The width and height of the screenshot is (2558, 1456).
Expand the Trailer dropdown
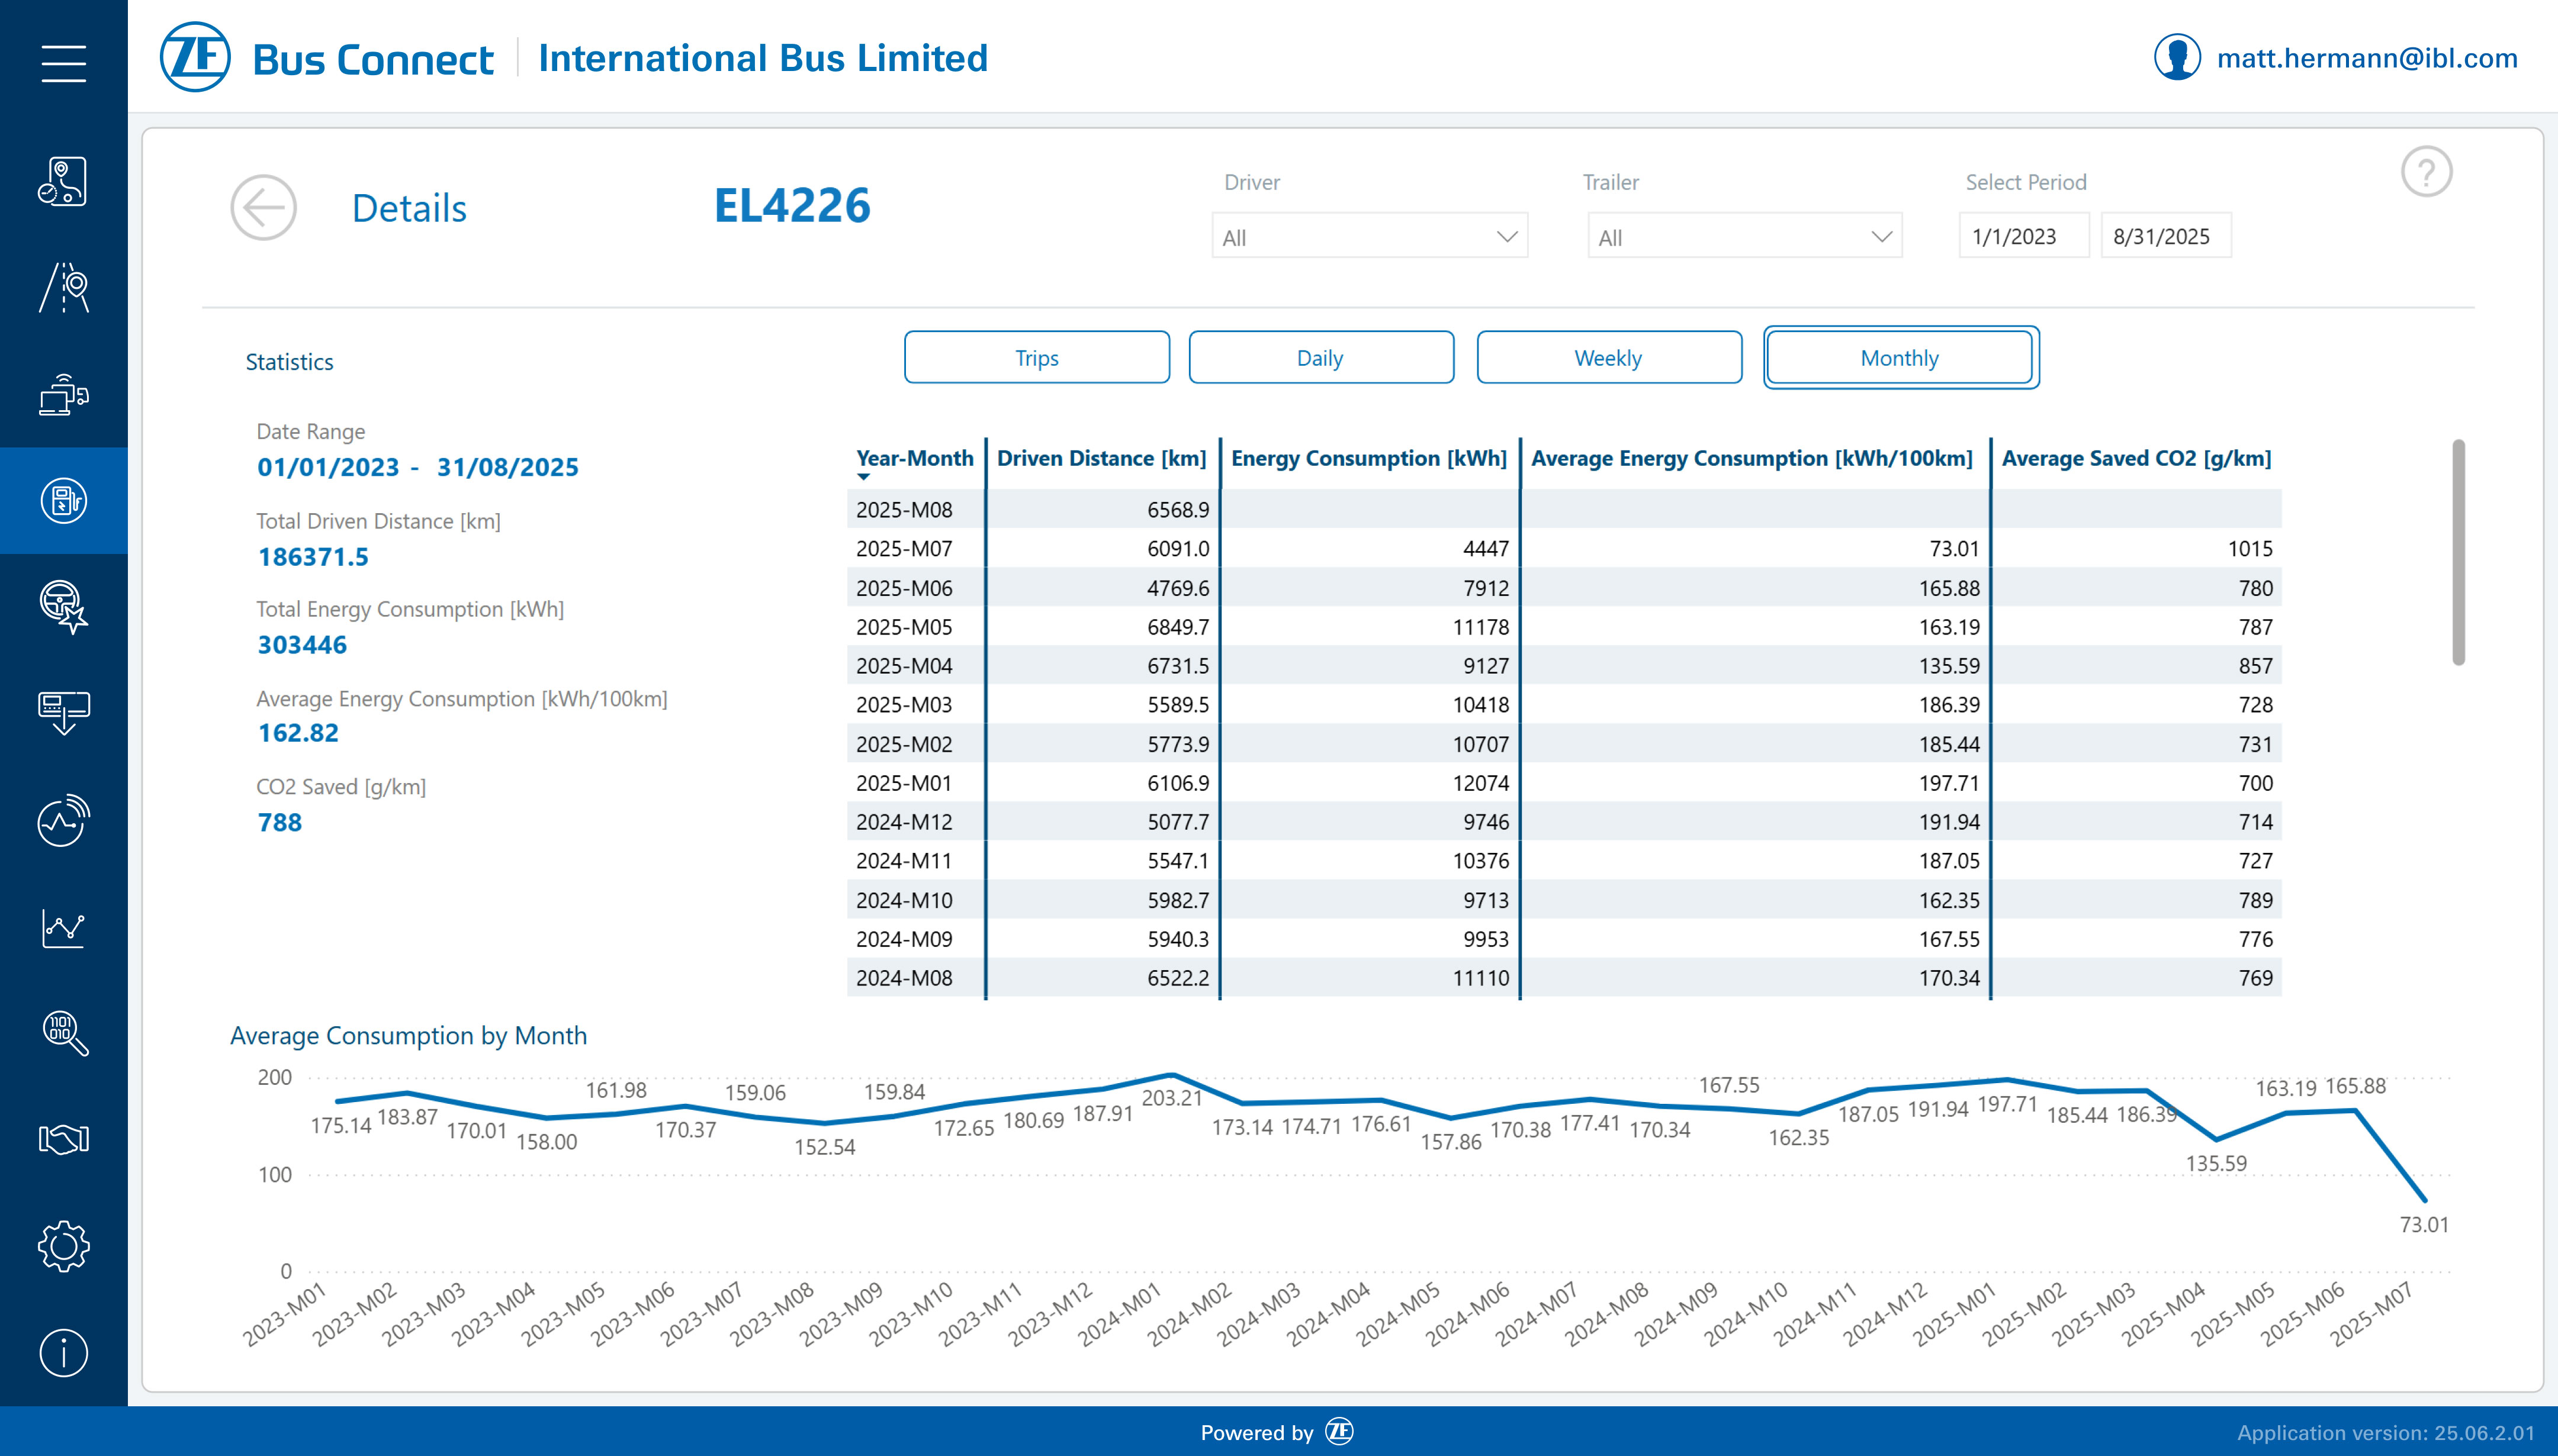(1744, 237)
